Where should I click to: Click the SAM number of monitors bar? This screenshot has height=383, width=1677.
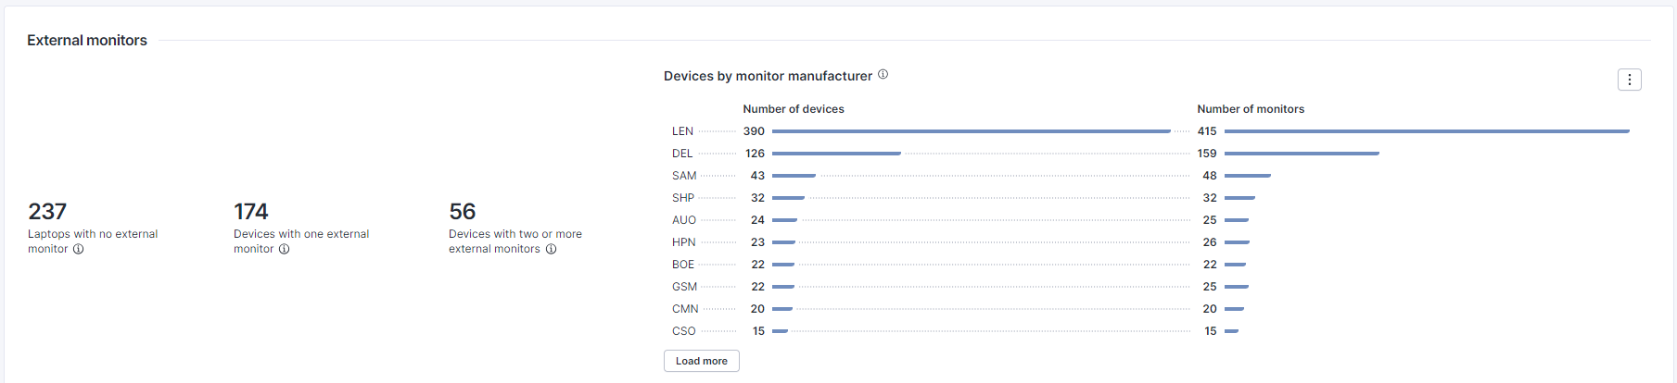(x=1248, y=176)
